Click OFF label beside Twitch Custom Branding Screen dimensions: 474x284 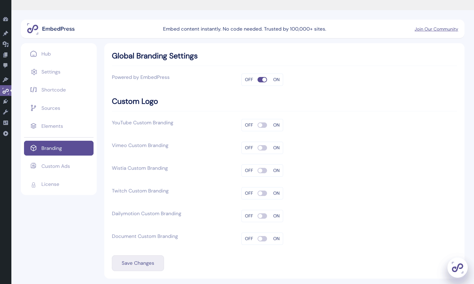click(249, 193)
